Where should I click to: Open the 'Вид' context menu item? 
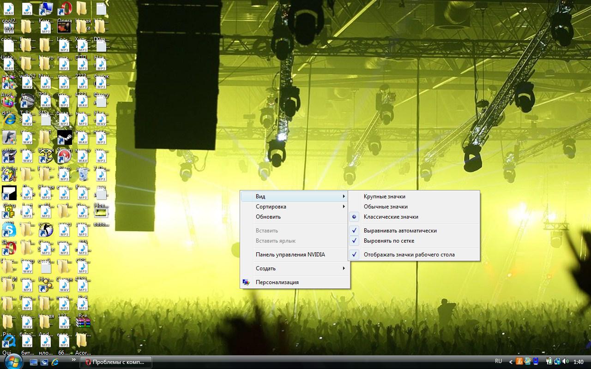point(295,196)
